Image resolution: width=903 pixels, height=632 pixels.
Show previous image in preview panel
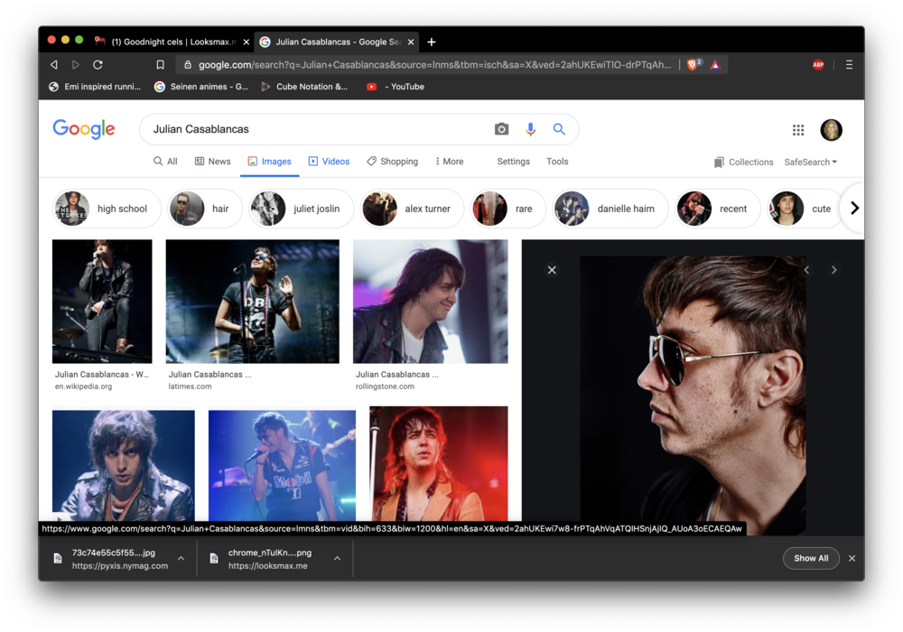pyautogui.click(x=806, y=270)
